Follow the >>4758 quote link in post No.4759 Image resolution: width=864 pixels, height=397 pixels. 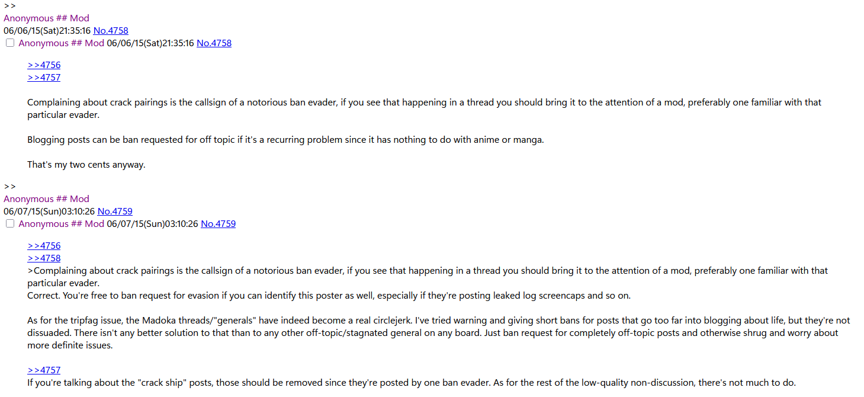point(44,258)
